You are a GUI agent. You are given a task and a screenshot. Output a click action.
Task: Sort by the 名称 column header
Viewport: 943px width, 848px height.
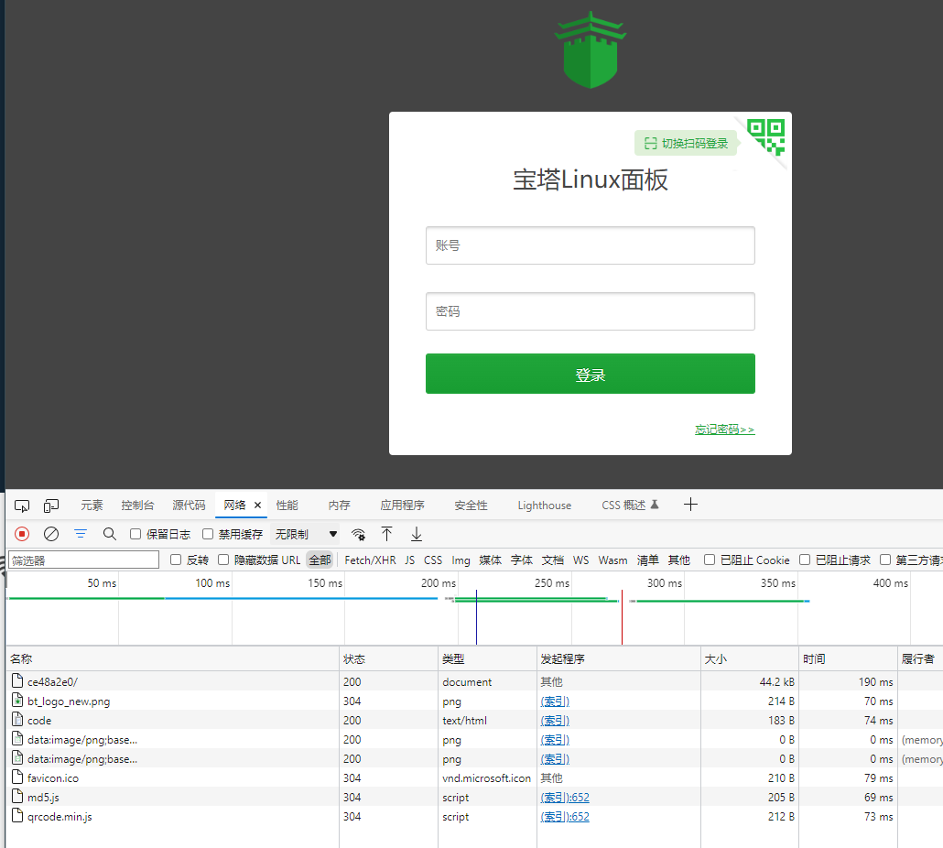173,658
